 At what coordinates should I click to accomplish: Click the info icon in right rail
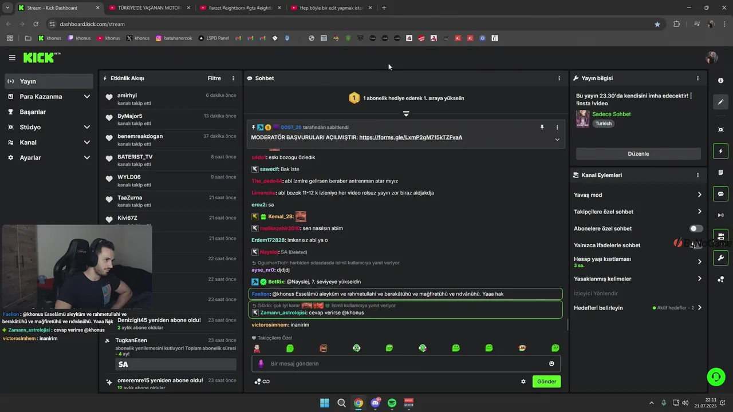click(721, 81)
